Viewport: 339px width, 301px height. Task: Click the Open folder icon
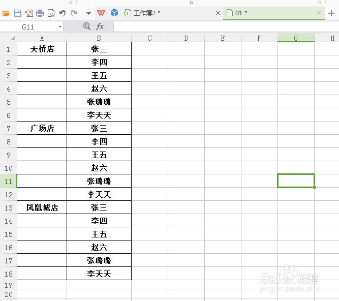(6, 13)
